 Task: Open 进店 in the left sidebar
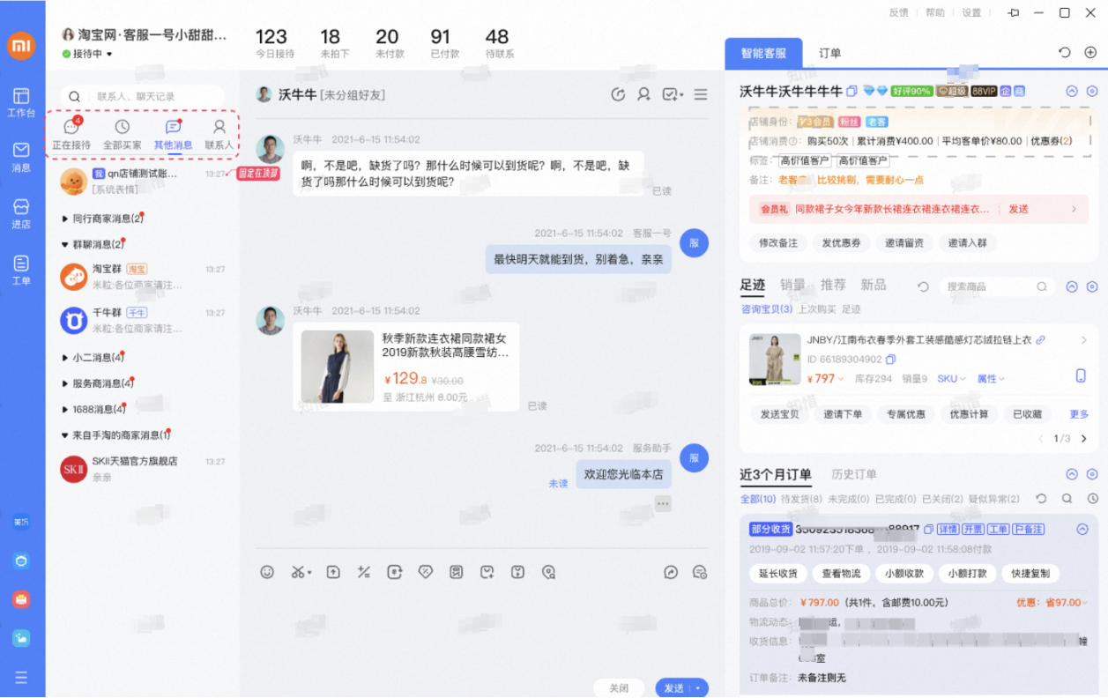click(21, 213)
